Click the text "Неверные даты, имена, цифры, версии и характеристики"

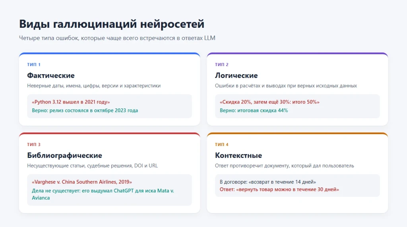[94, 86]
